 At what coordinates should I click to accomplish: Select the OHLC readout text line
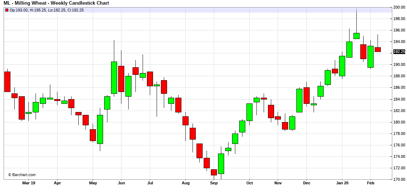[x=46, y=10]
